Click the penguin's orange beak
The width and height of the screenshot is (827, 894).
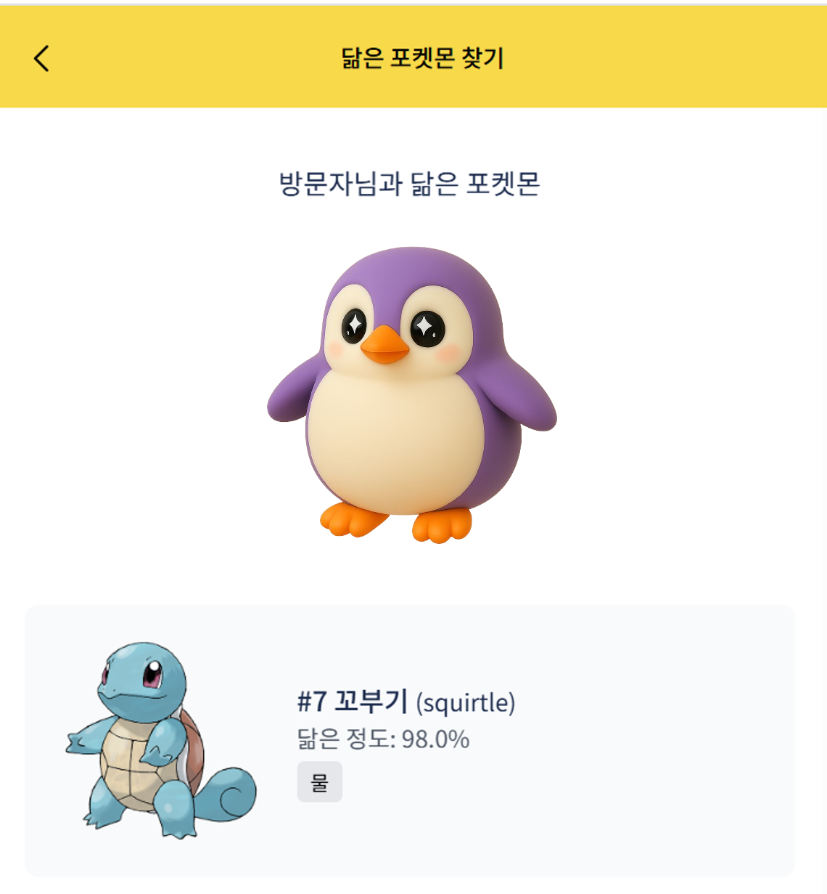pos(384,346)
